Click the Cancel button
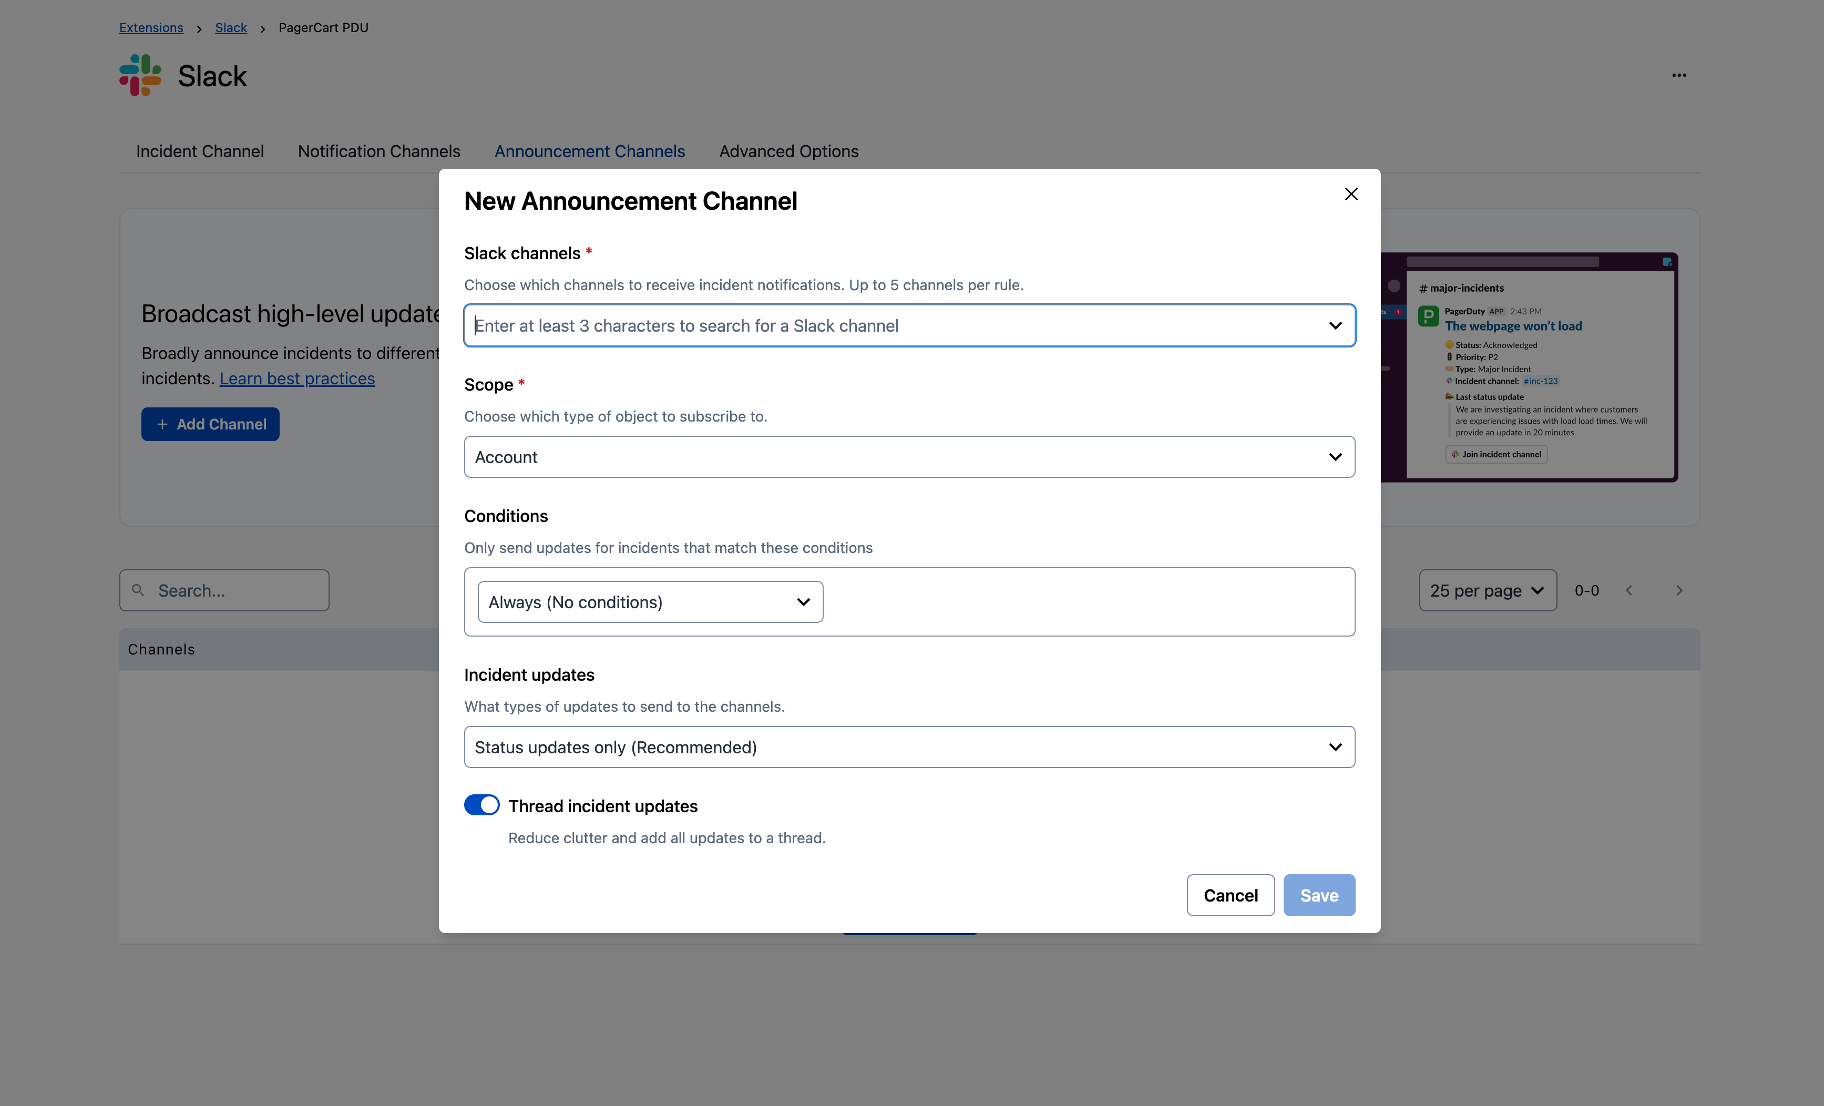 pos(1231,895)
